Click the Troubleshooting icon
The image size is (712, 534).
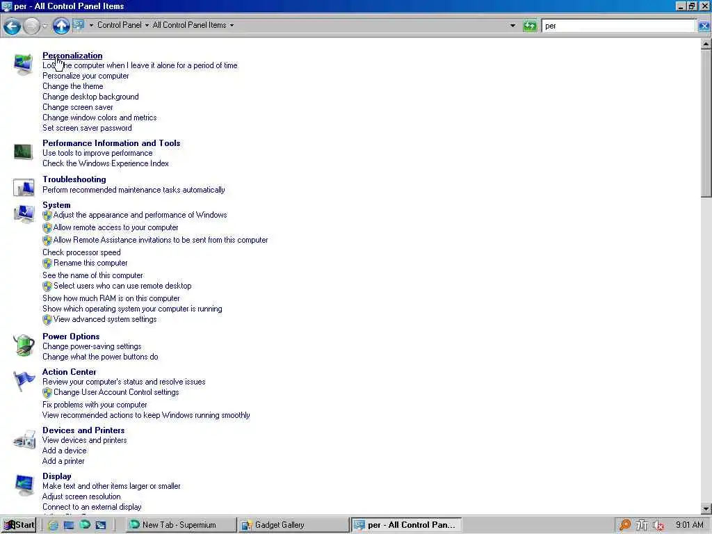point(23,187)
